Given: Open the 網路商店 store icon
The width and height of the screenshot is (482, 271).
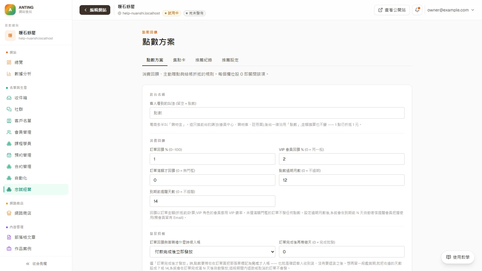Looking at the screenshot, I should pos(9,213).
